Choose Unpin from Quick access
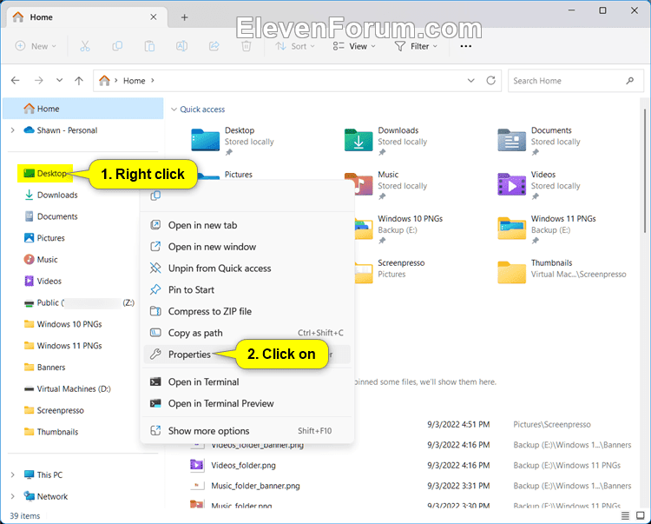The width and height of the screenshot is (651, 524). pos(247,269)
